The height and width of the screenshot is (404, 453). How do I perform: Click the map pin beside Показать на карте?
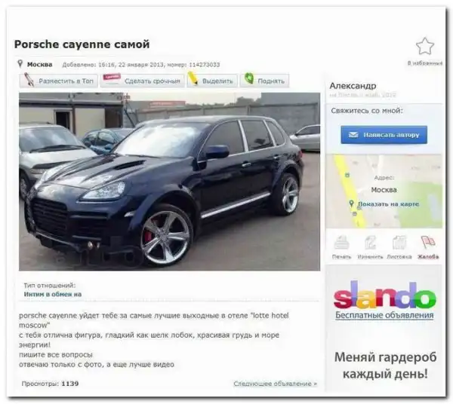351,204
